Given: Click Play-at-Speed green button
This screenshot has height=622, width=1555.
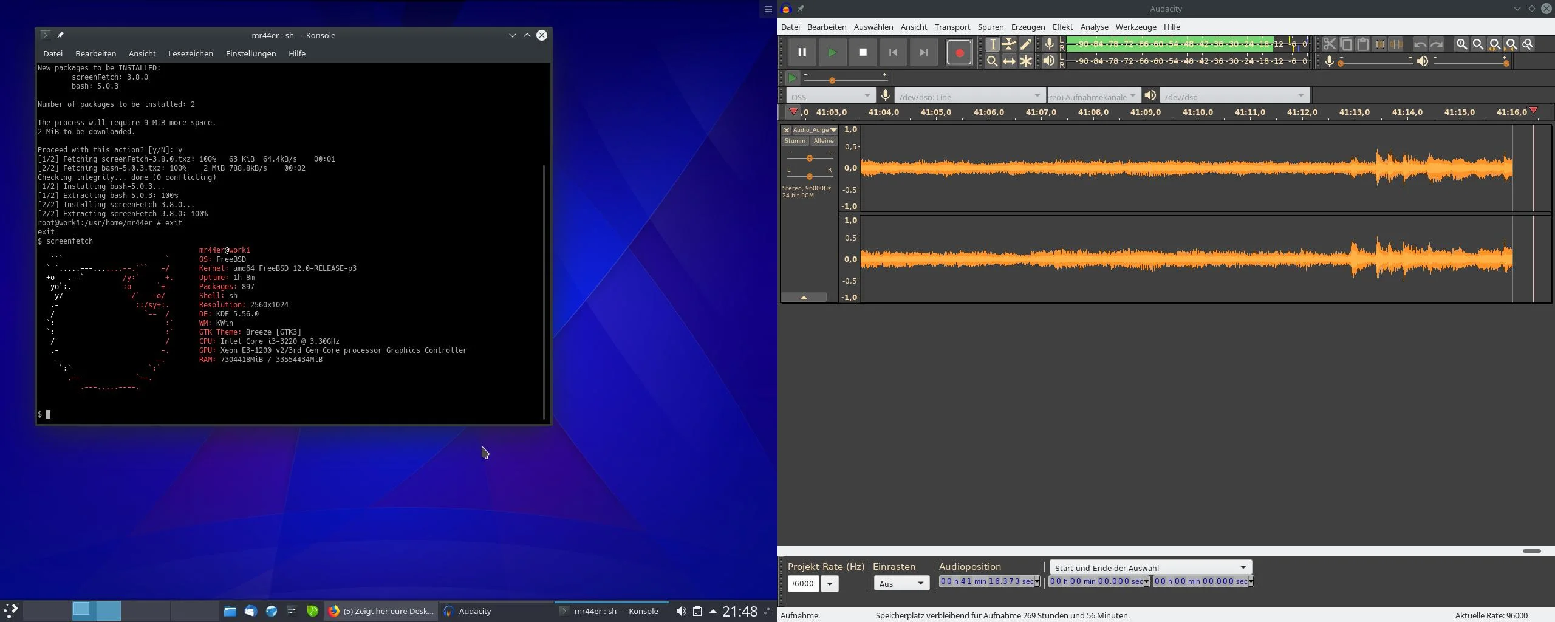Looking at the screenshot, I should point(792,78).
